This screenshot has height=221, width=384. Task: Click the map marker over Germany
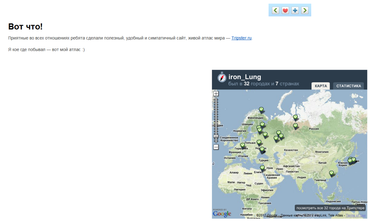[242, 145]
